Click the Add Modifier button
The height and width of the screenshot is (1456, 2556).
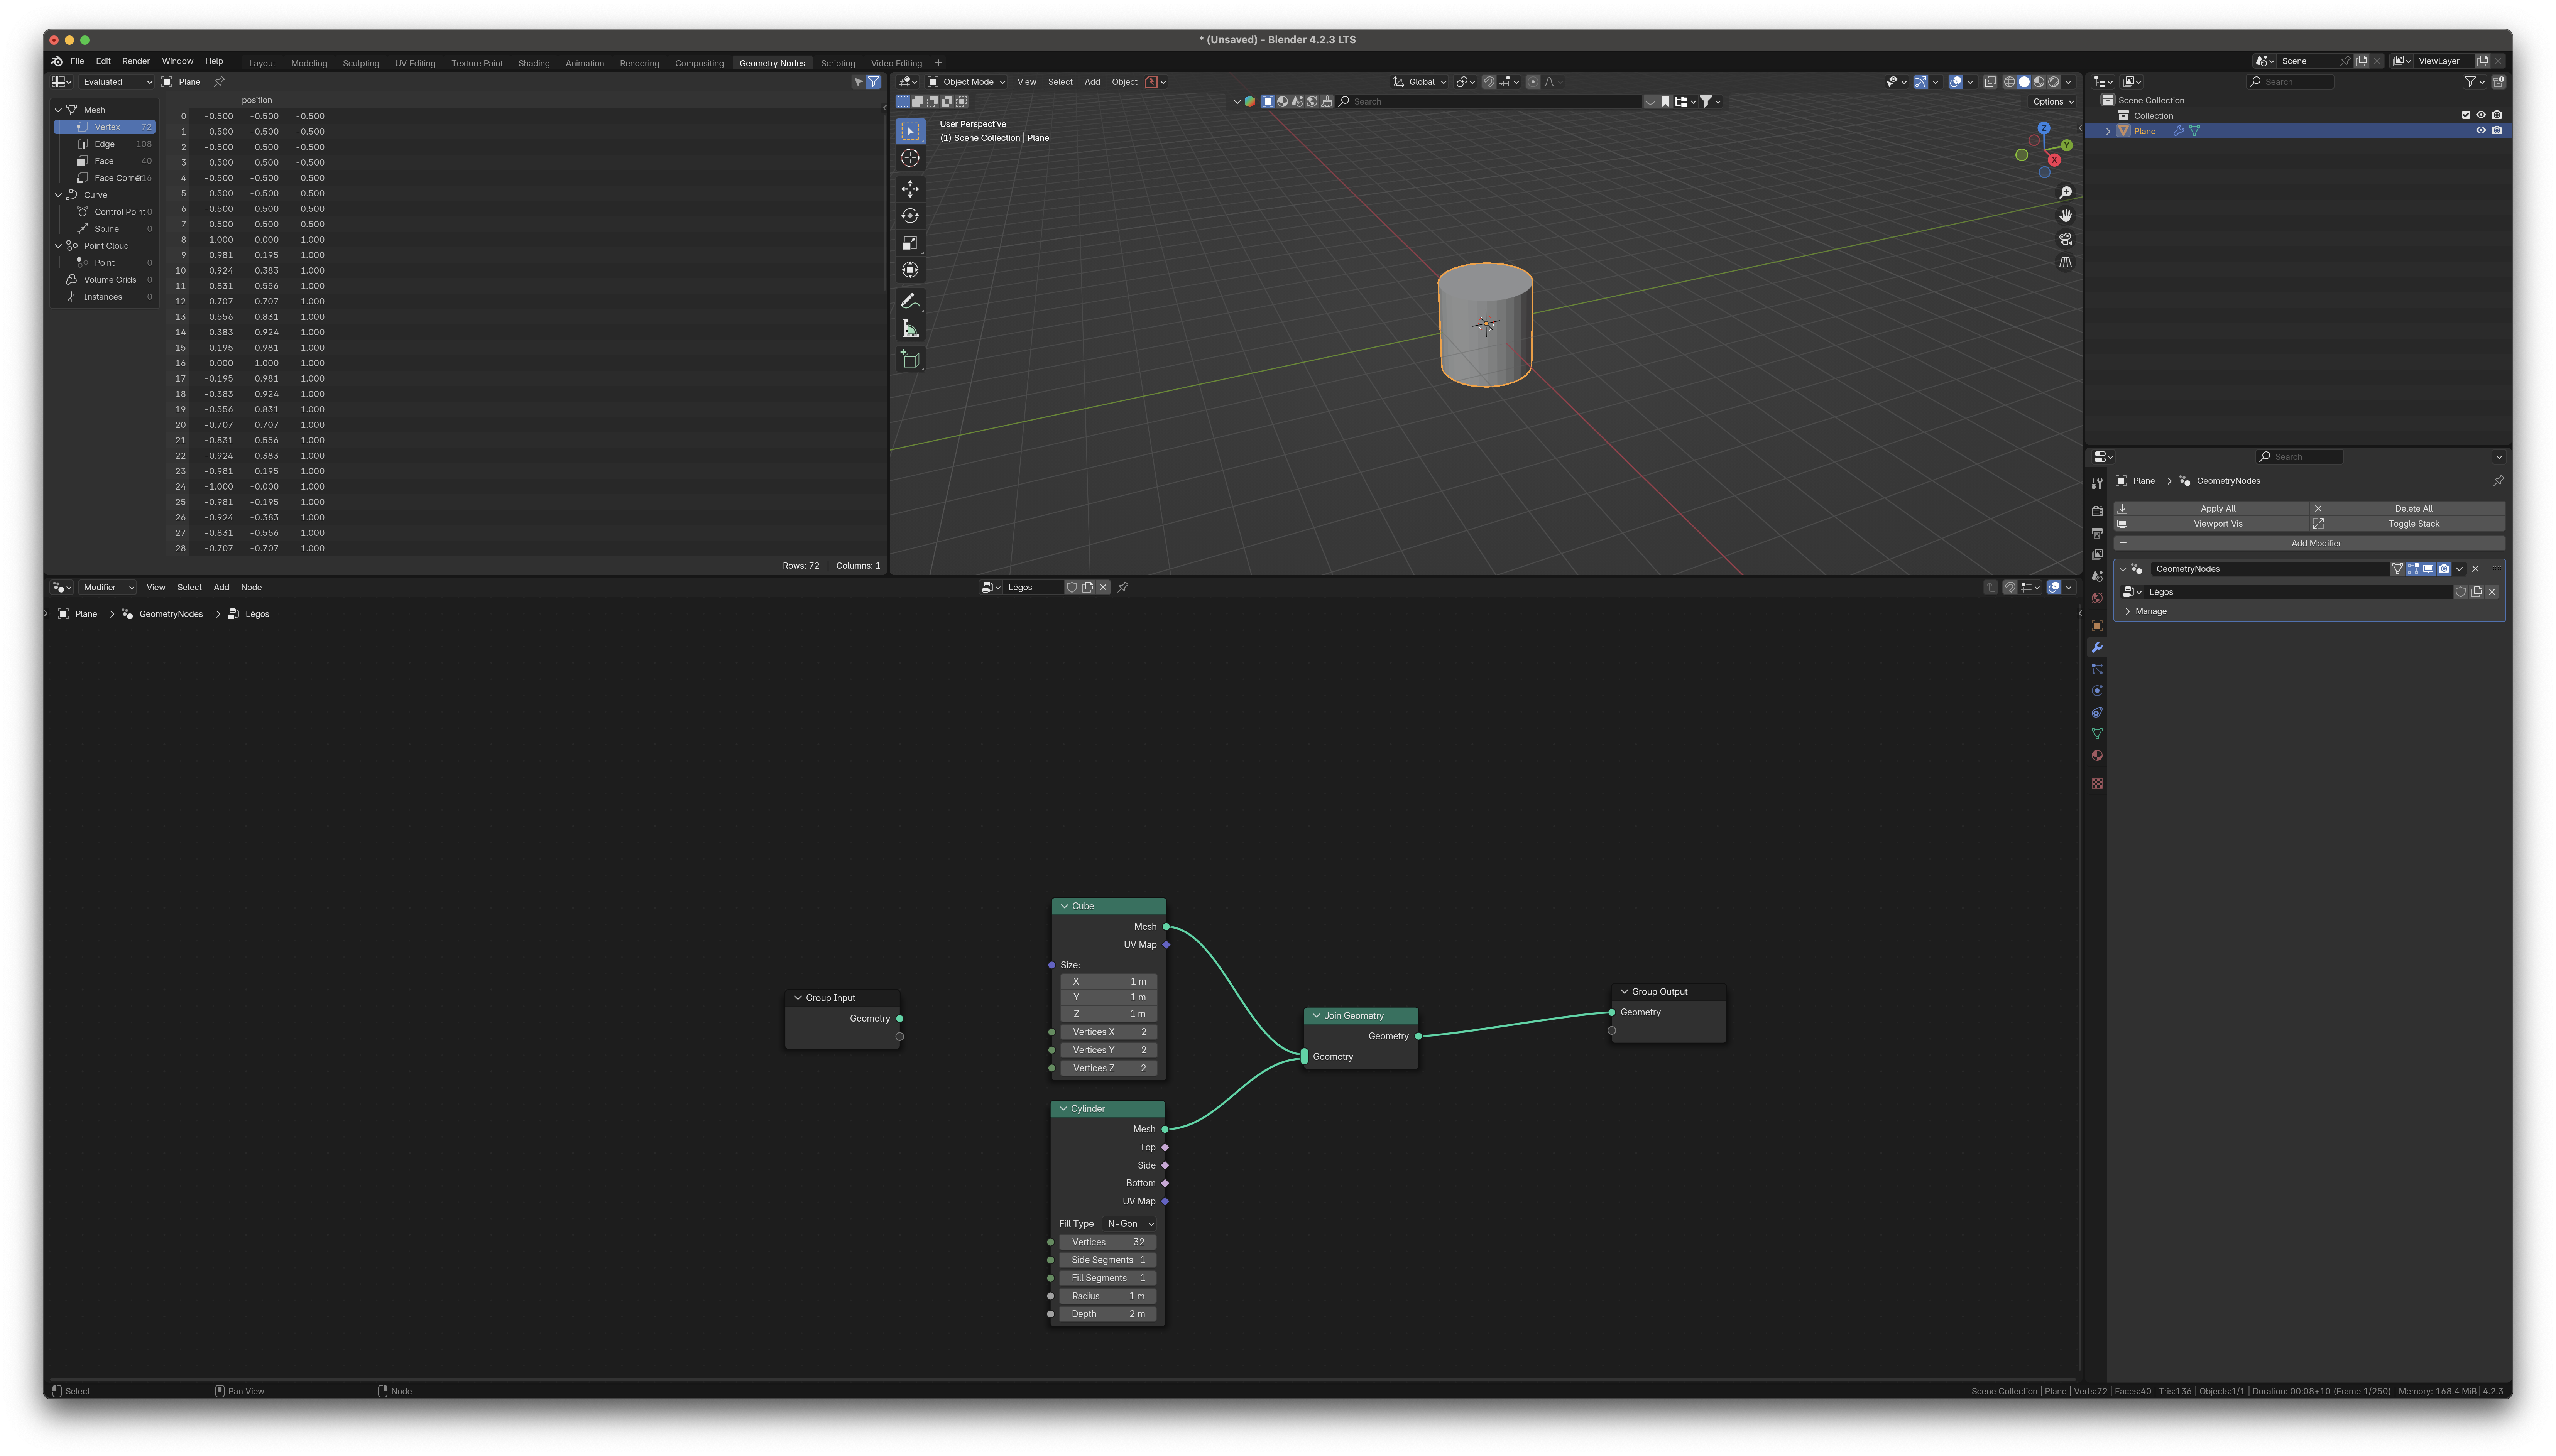pyautogui.click(x=2309, y=543)
